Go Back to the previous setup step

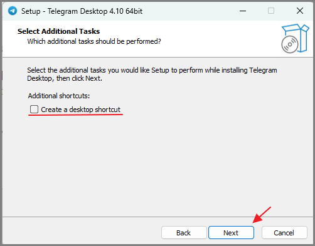pyautogui.click(x=184, y=232)
